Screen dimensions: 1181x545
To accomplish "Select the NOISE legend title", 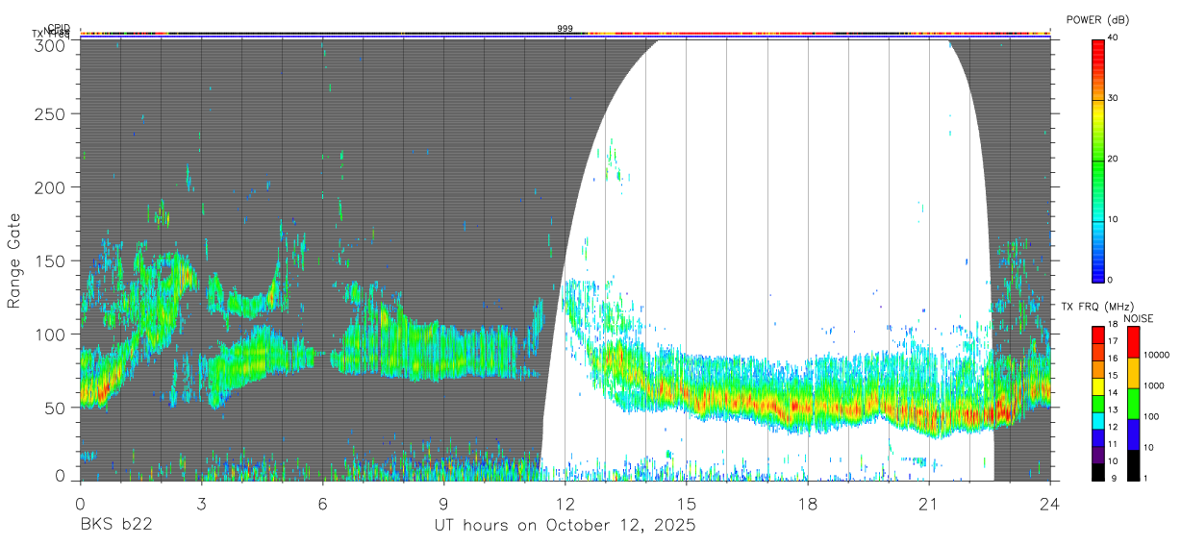I will point(1137,318).
